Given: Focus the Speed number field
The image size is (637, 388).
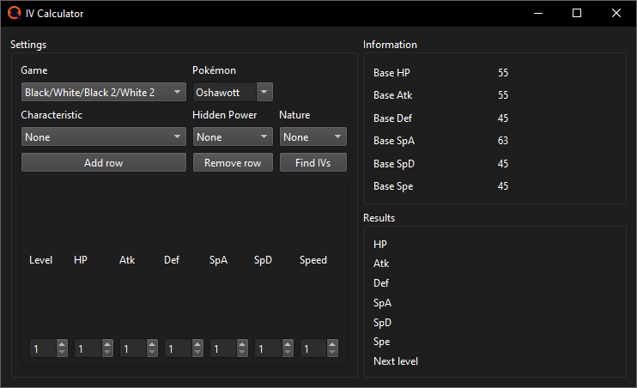Looking at the screenshot, I should [x=314, y=349].
